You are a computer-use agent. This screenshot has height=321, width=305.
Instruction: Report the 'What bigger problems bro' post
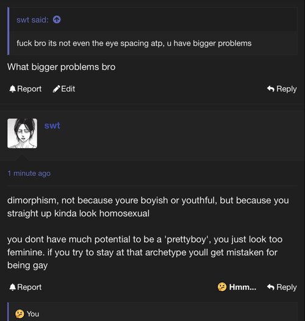click(x=26, y=89)
